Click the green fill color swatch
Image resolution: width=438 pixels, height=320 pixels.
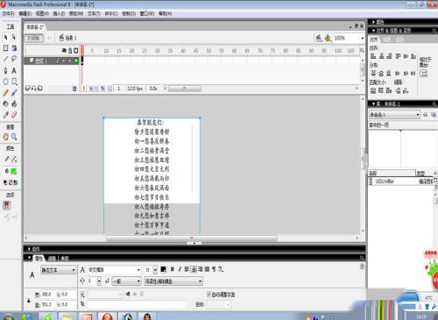(x=14, y=171)
